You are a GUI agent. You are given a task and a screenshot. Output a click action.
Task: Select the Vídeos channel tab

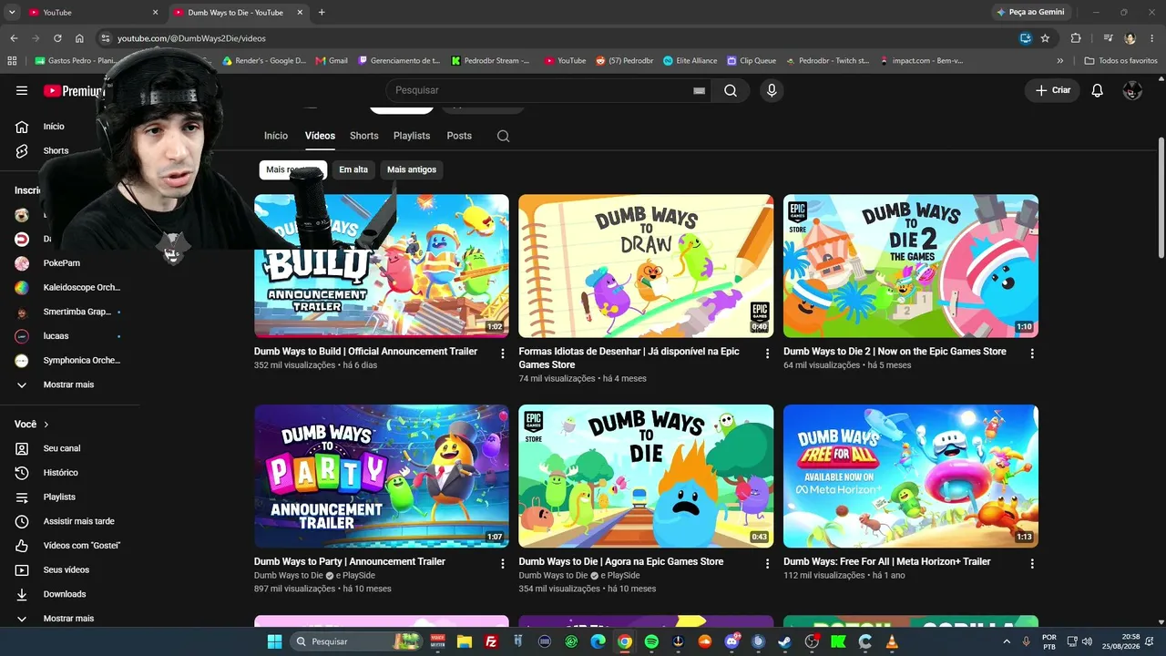click(320, 136)
